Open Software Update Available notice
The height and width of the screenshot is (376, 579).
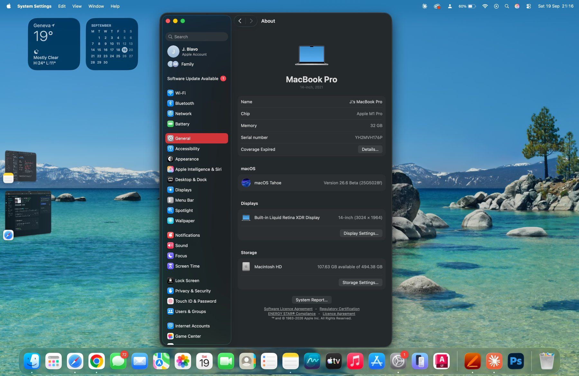(x=197, y=78)
